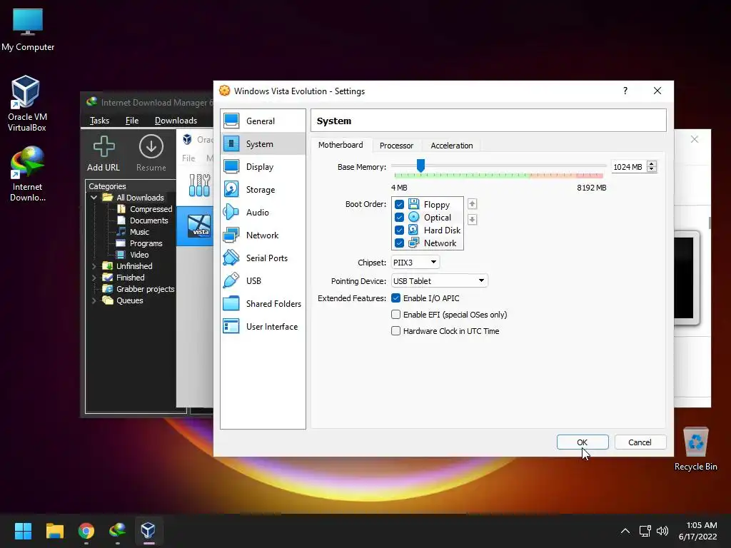Image resolution: width=731 pixels, height=548 pixels.
Task: Increase base memory with up stepper
Action: pos(652,163)
